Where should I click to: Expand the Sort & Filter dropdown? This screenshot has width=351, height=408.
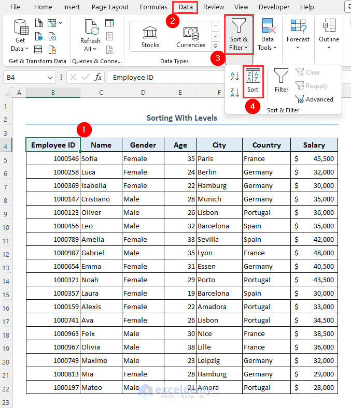tap(238, 35)
